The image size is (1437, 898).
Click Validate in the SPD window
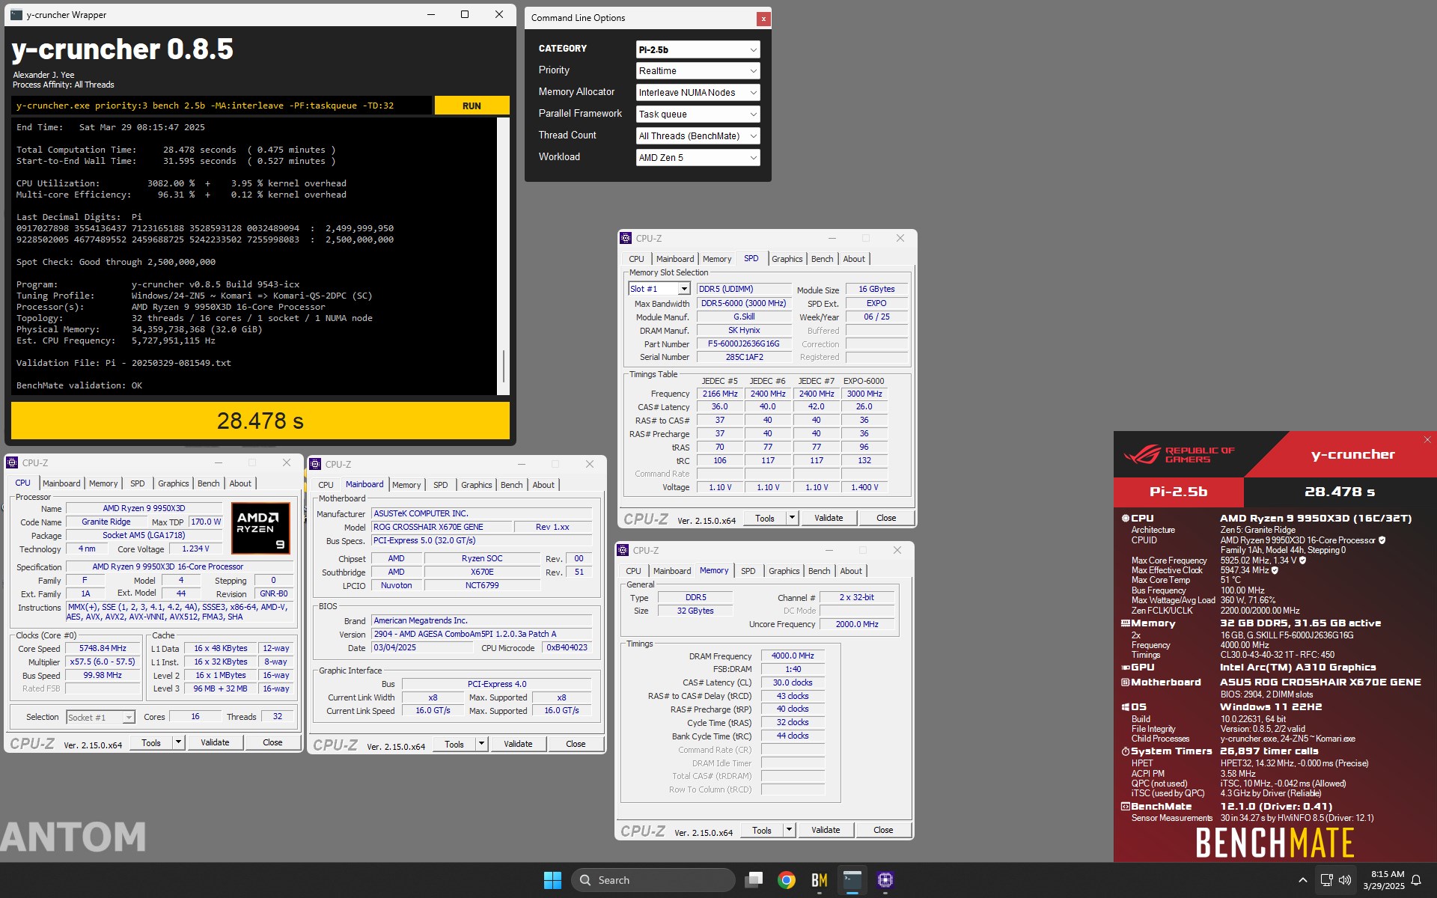tap(829, 518)
